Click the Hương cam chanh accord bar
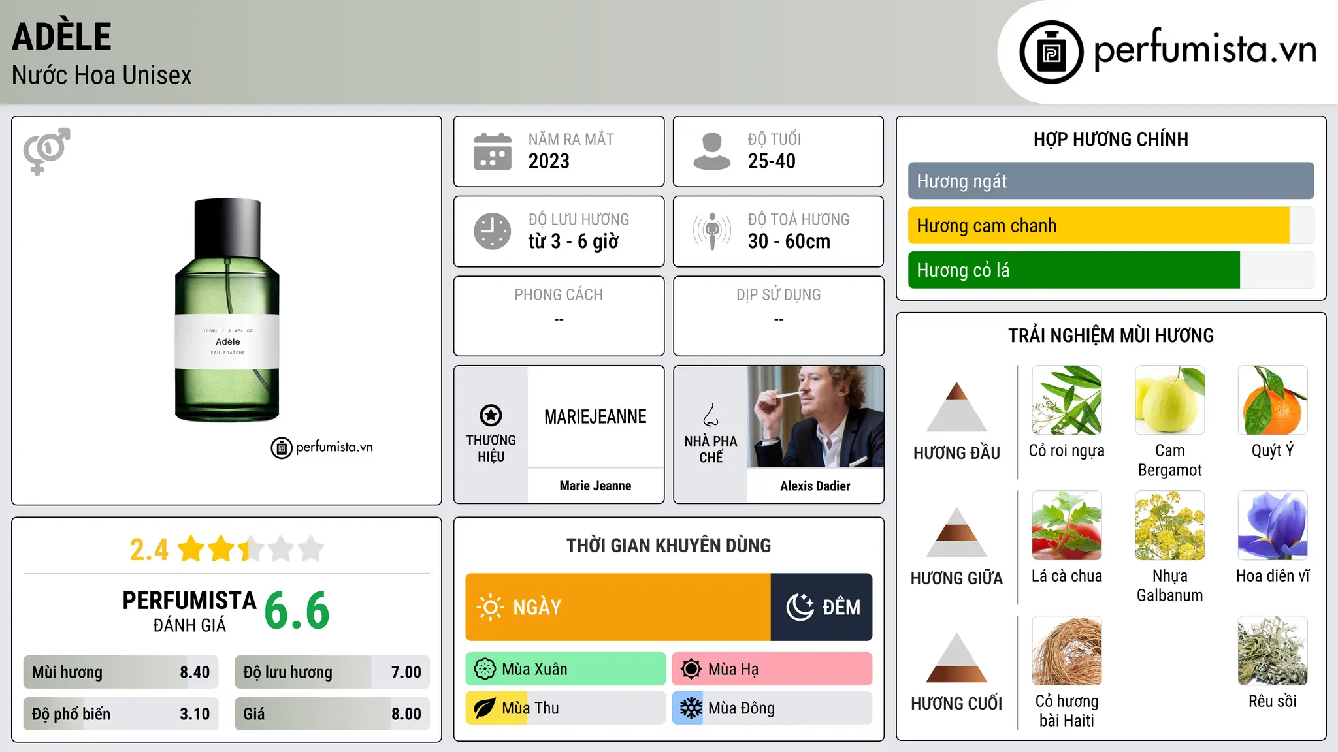This screenshot has width=1338, height=752. (x=1111, y=225)
